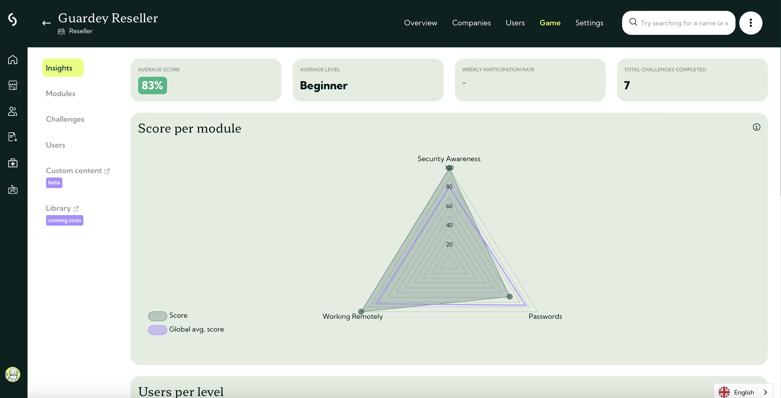The width and height of the screenshot is (781, 398).
Task: Open the users icon in the sidebar
Action: [13, 111]
